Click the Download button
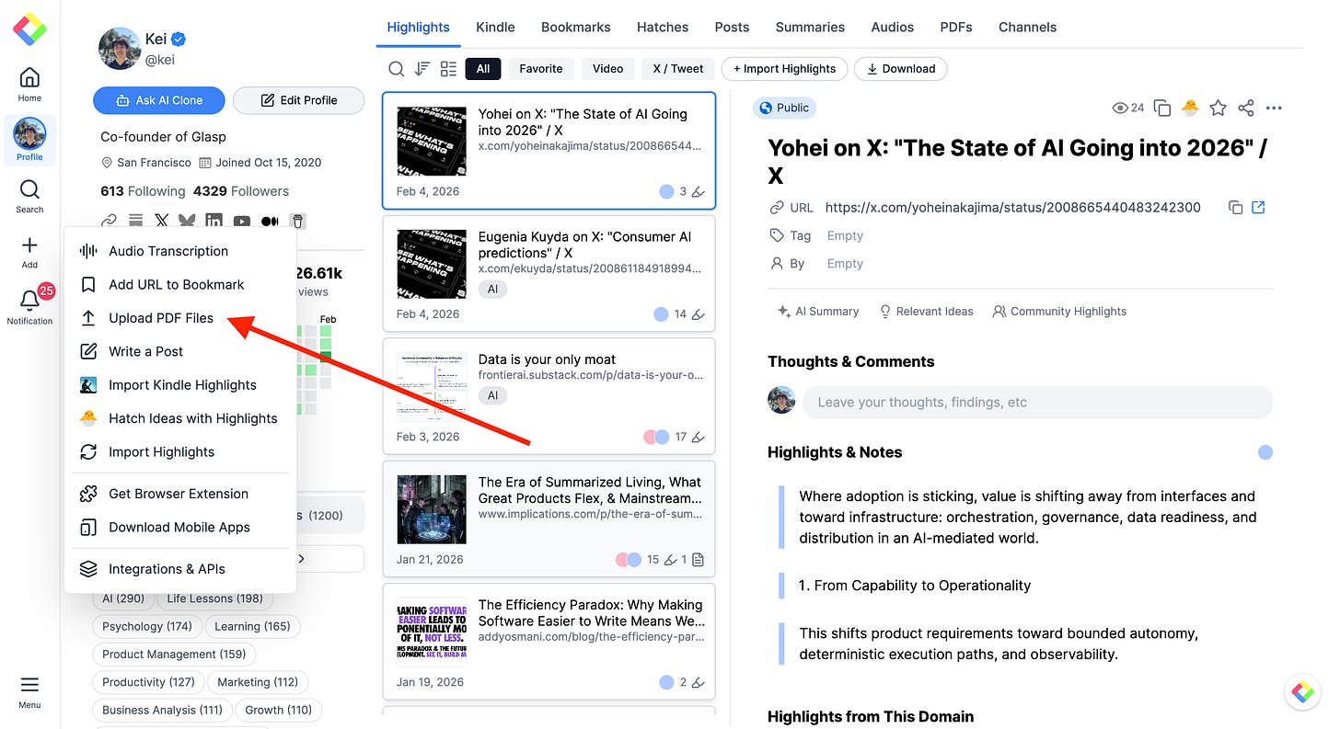The image size is (1340, 729). tap(900, 69)
